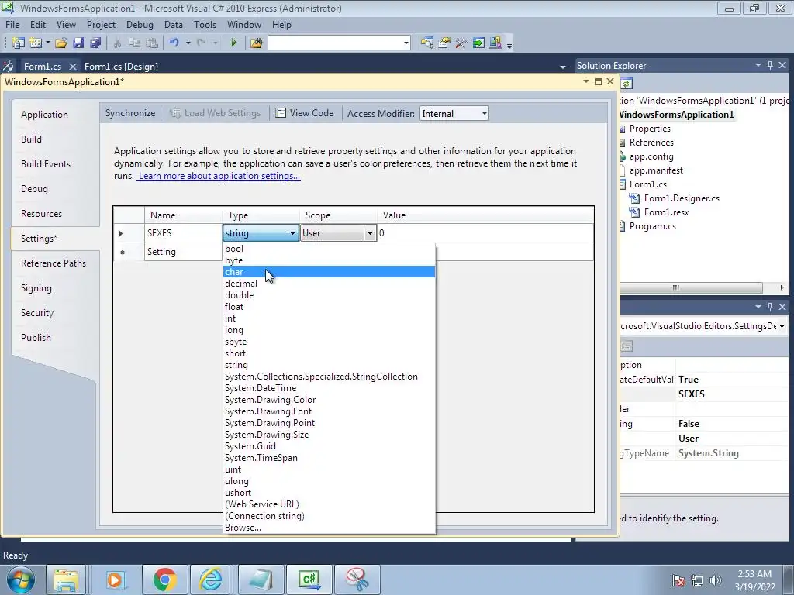The image size is (794, 595).
Task: Open the toolbar find combo box dropdown
Action: coord(406,43)
